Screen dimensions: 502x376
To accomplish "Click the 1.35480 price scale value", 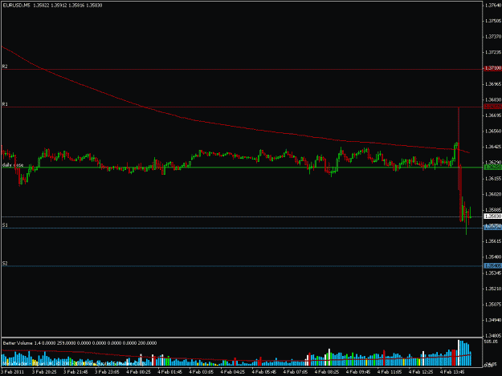I will coord(493,257).
